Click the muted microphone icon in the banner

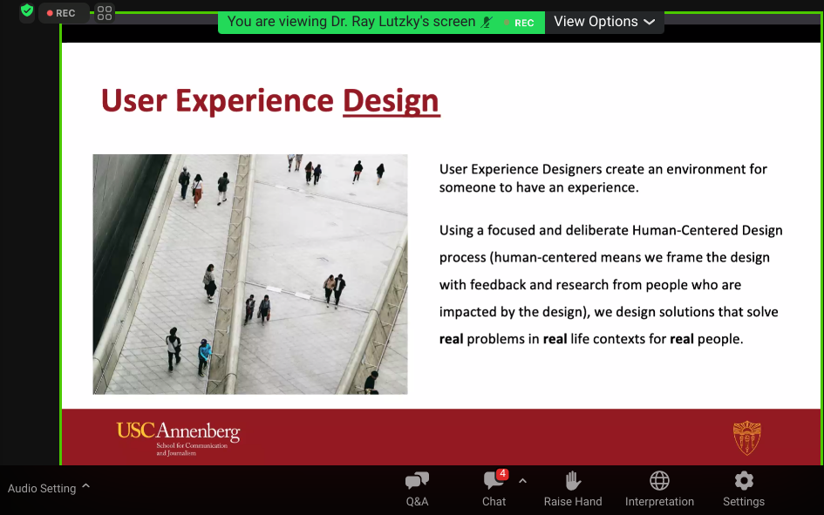click(487, 23)
